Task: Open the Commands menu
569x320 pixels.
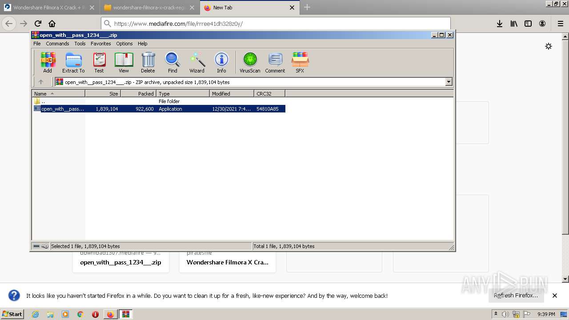Action: [57, 44]
